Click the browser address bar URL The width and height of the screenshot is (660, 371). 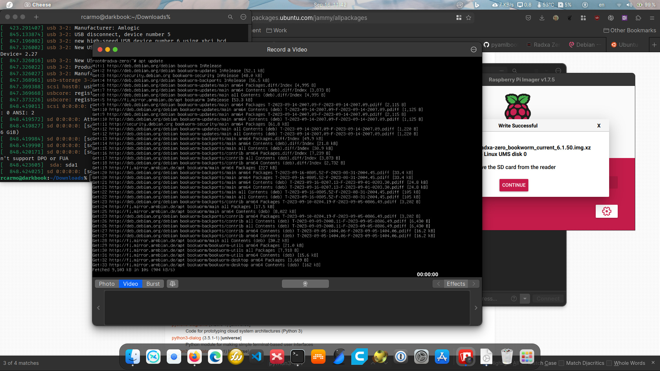(309, 18)
